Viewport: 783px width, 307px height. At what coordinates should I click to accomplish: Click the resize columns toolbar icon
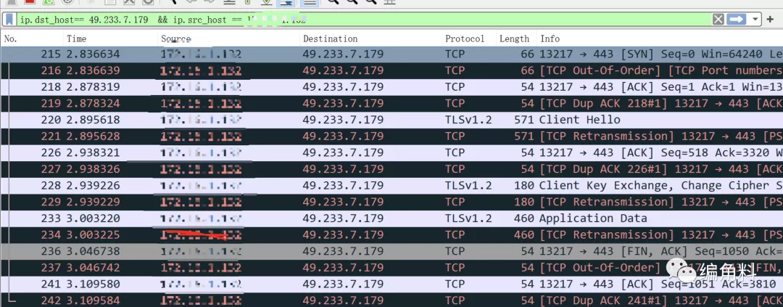pos(389,2)
